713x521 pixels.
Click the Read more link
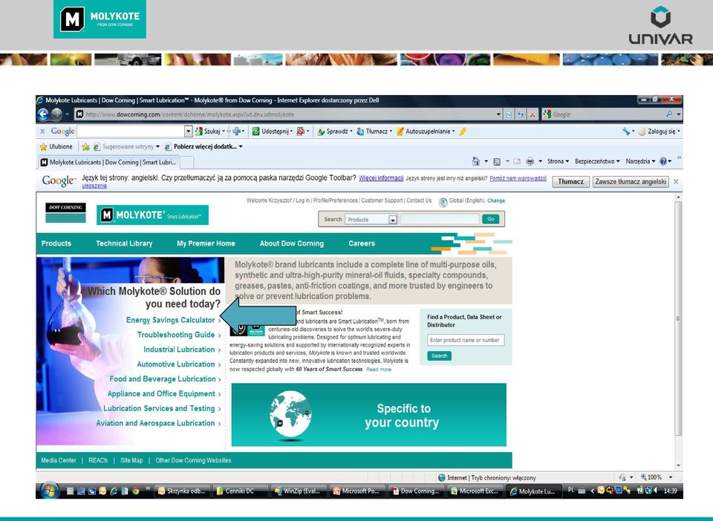click(379, 370)
